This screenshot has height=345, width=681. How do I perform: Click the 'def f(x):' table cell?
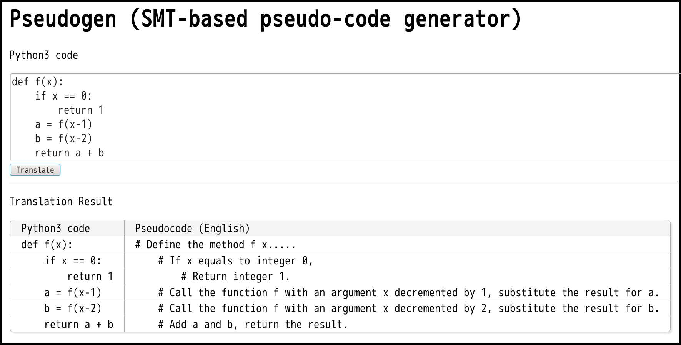47,245
